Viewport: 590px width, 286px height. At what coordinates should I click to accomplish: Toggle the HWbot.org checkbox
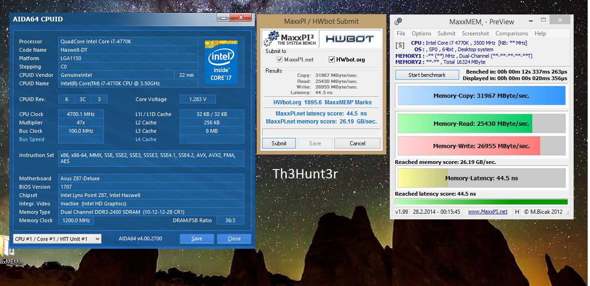point(332,60)
